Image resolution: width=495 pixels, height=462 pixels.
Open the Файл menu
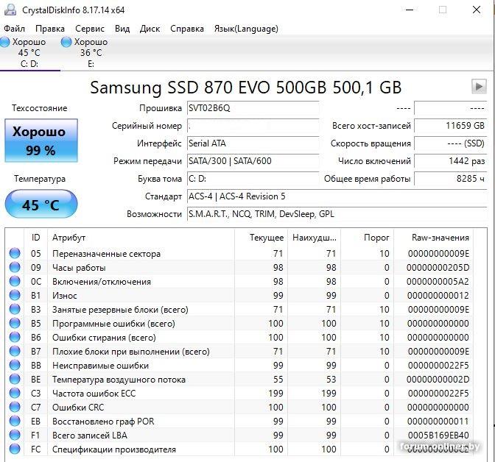(14, 29)
